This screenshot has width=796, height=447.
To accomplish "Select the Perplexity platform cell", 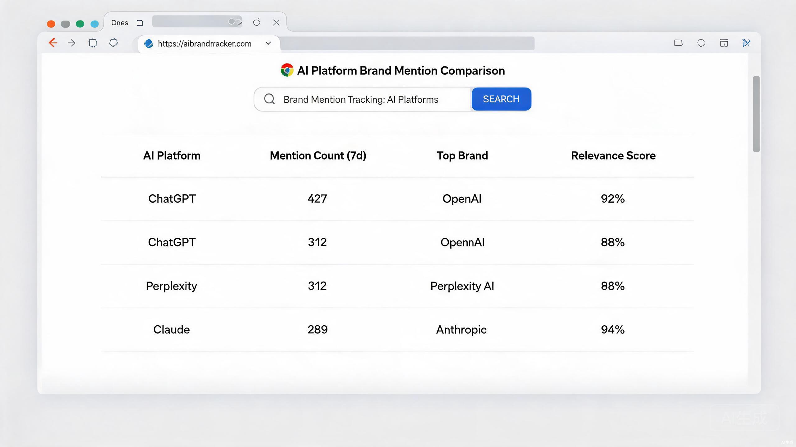I will pyautogui.click(x=171, y=286).
